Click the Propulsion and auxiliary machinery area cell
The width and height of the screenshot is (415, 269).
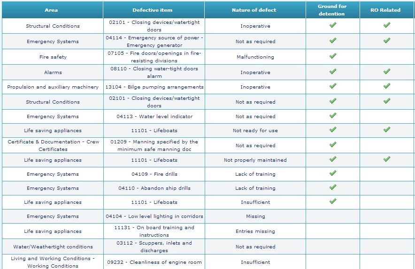coord(53,87)
